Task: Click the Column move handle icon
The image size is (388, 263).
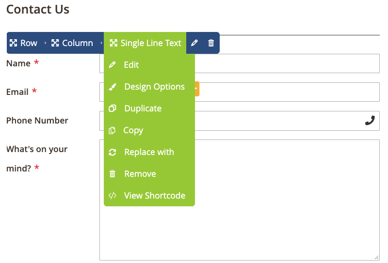Action: 55,43
